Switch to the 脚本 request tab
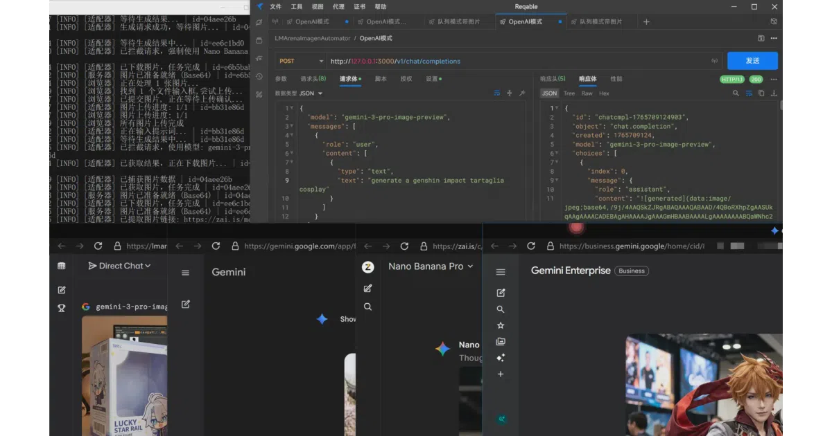The image size is (832, 436). 381,79
